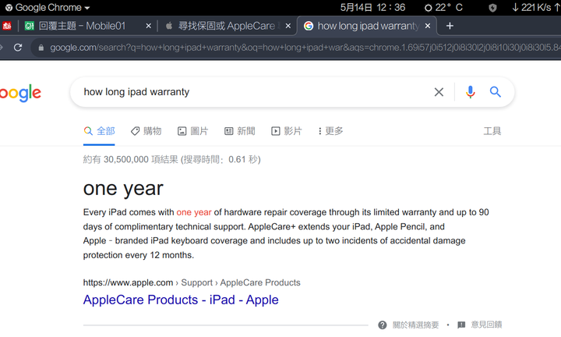Viewport: 561px width, 337px height.
Task: Click the Google favicon on active tab
Action: [309, 26]
